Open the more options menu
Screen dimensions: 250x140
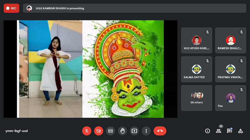[146, 131]
